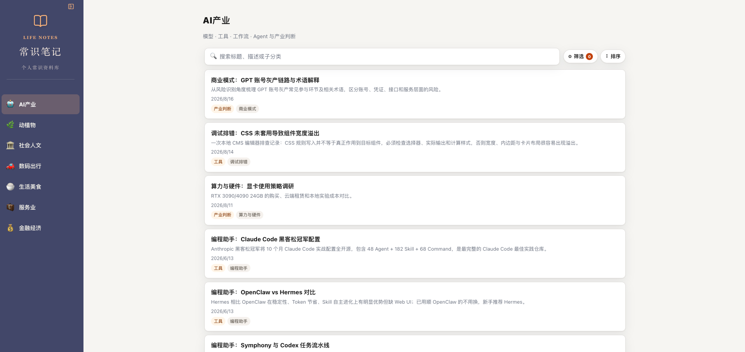
Task: Click 产业判断 tag on 显卡 note
Action: tap(222, 215)
